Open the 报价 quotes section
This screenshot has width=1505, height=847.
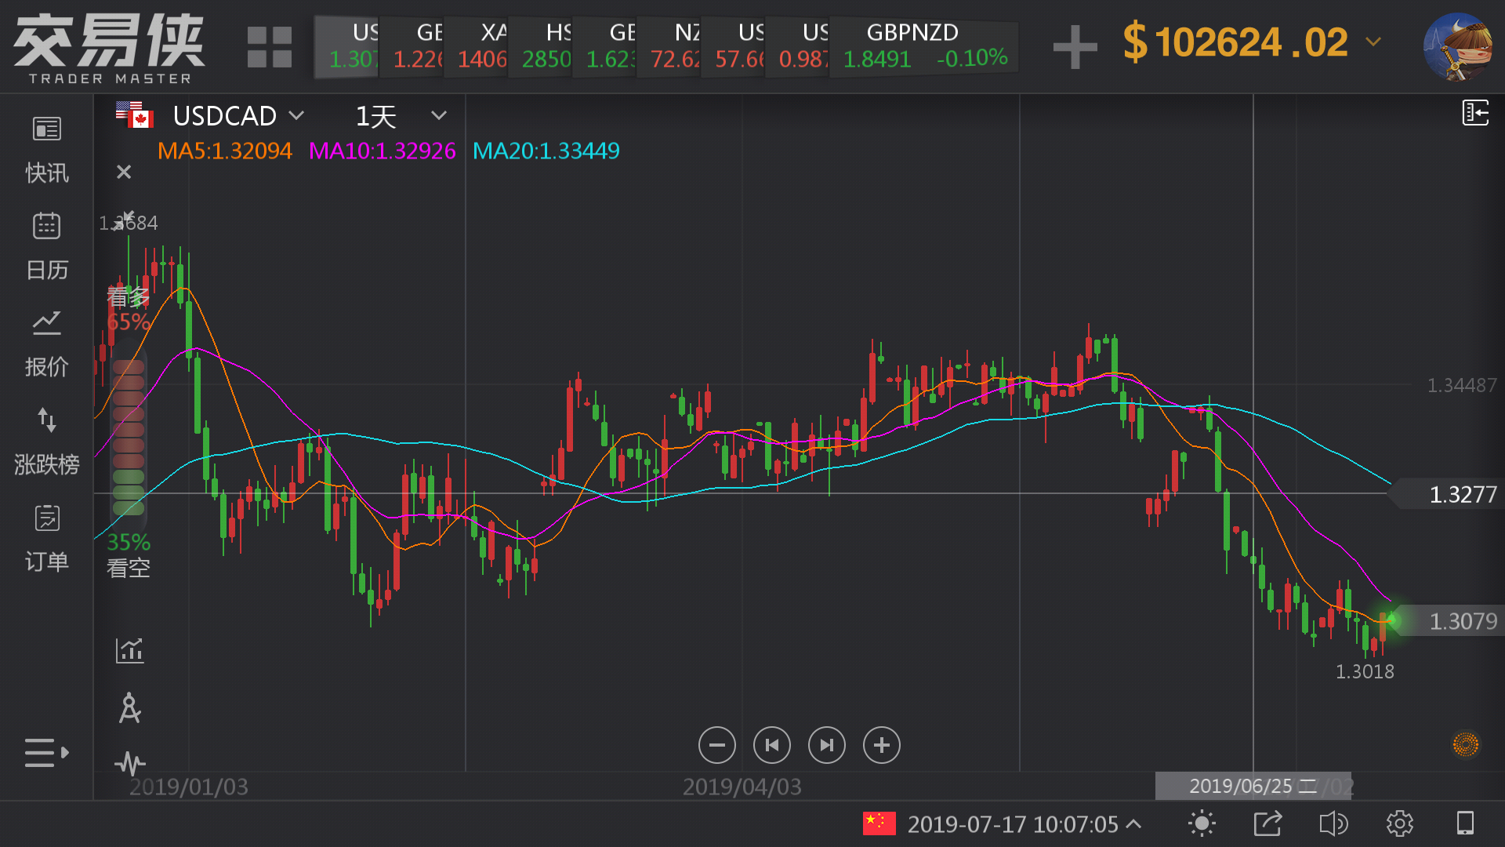tap(47, 344)
